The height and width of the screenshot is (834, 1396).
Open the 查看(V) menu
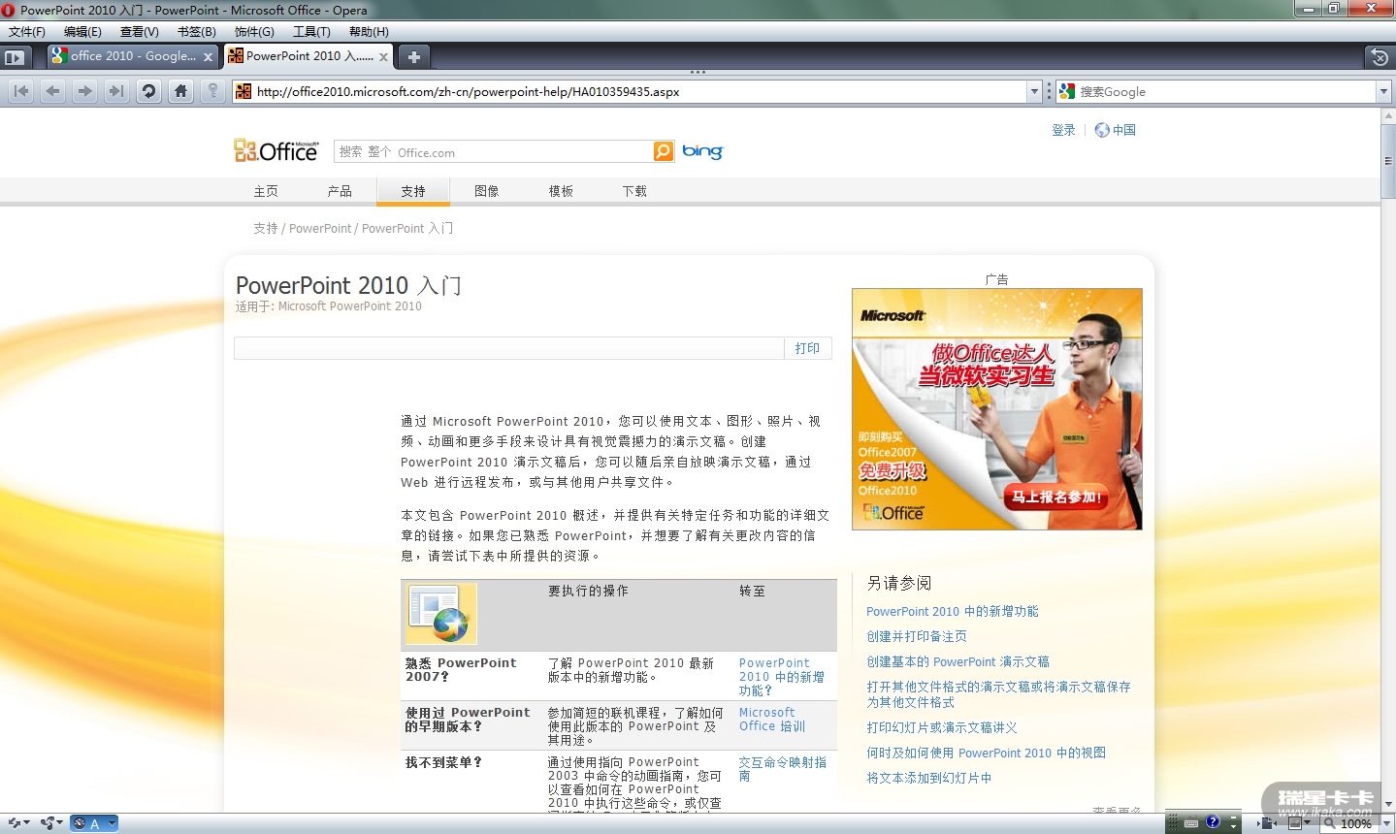139,32
